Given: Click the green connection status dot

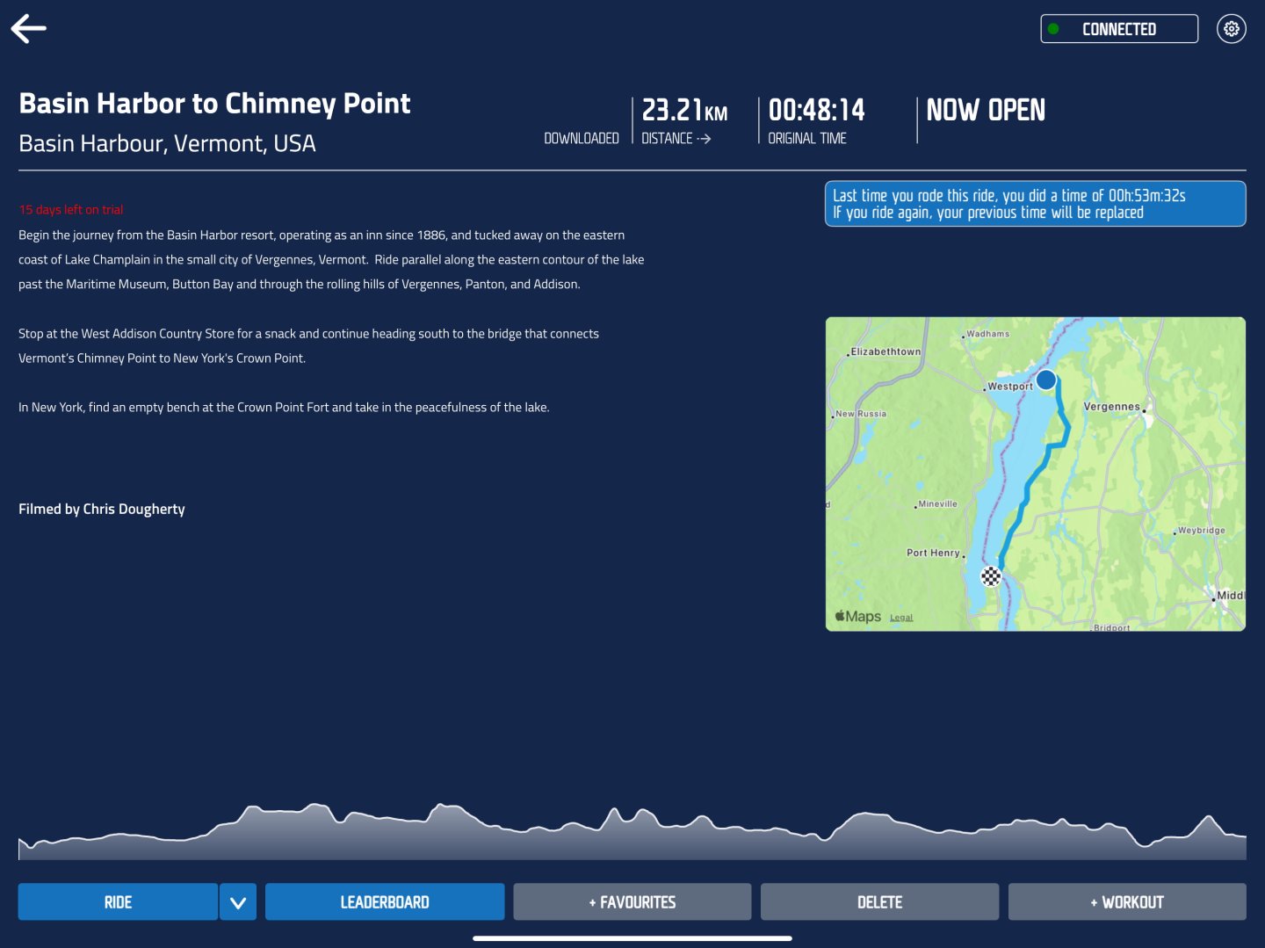Looking at the screenshot, I should pos(1053,29).
